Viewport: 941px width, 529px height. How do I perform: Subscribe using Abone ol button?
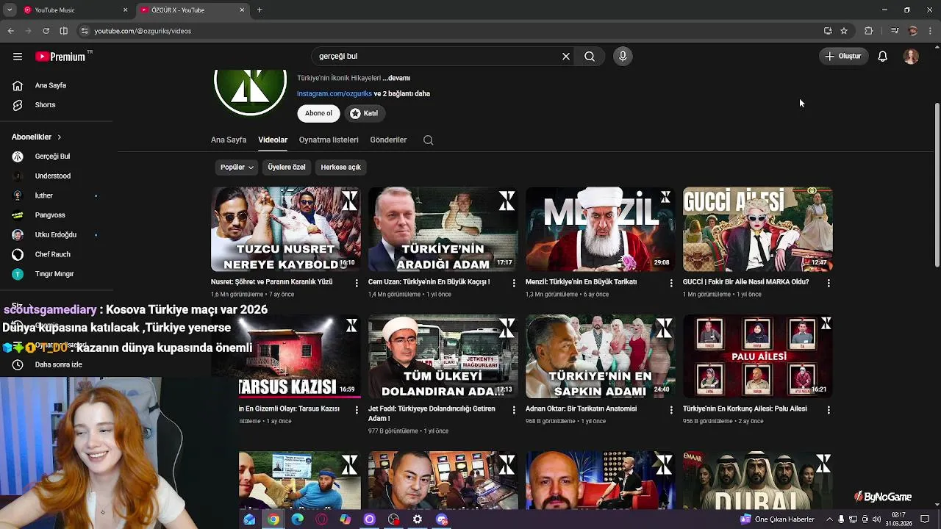318,113
